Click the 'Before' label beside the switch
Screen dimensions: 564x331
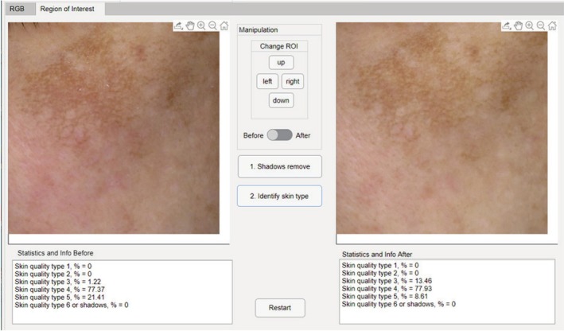[x=253, y=135]
